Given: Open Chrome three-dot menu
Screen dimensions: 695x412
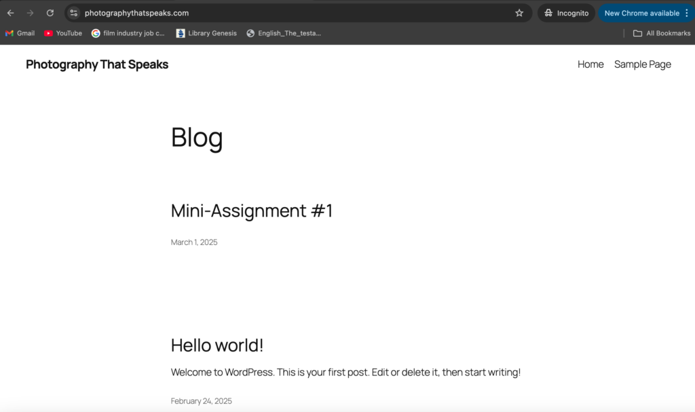Looking at the screenshot, I should click(687, 13).
